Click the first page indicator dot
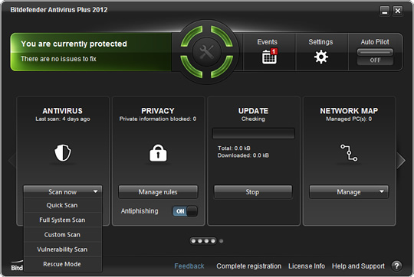Screen dimensions: 414x277 [194, 241]
